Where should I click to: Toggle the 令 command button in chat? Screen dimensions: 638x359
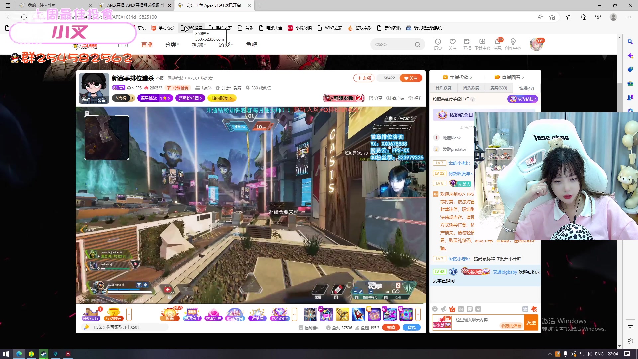[478, 309]
